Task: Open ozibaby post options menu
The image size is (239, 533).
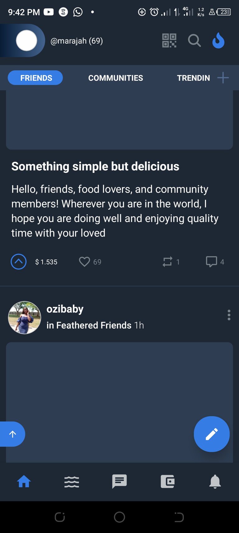Action: [229, 315]
